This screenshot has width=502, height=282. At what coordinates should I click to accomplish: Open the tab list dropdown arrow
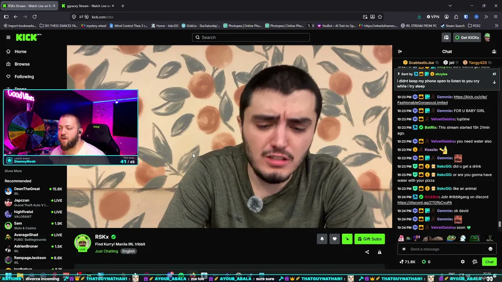[x=450, y=6]
